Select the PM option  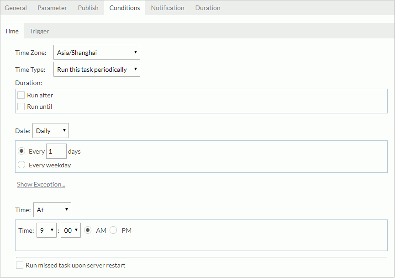point(113,230)
